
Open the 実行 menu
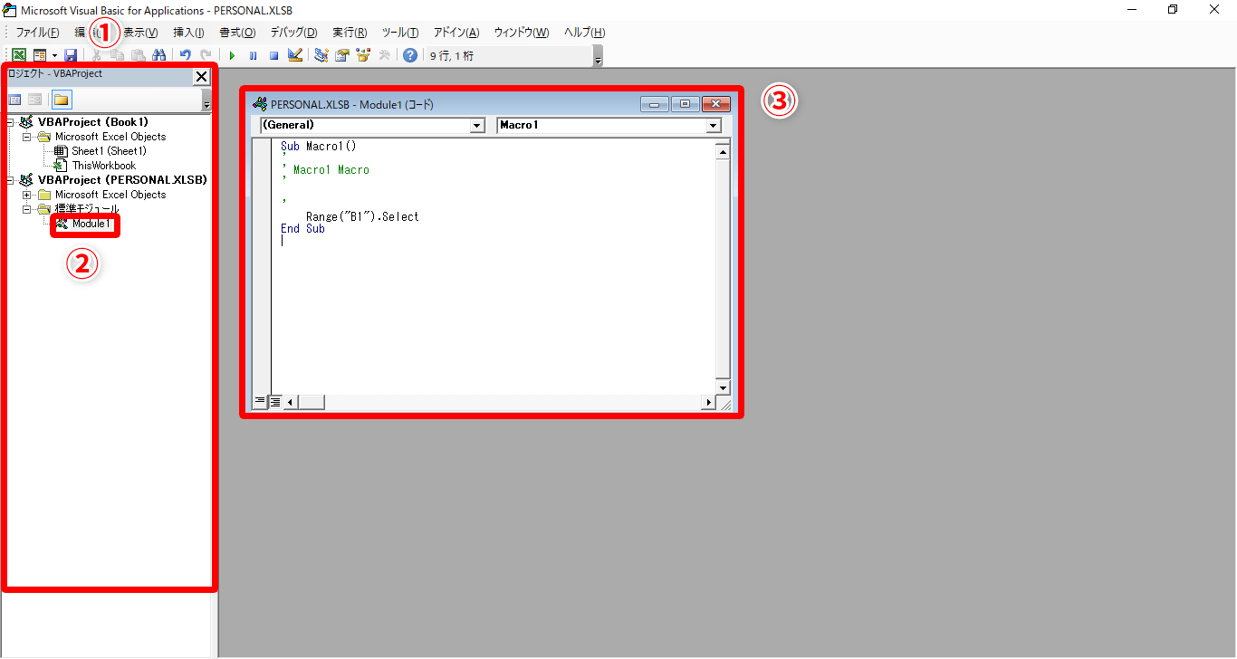[x=350, y=33]
